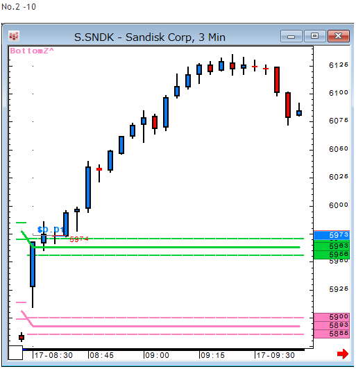Click the 09:15 time axis label
The image size is (356, 369).
tap(213, 355)
